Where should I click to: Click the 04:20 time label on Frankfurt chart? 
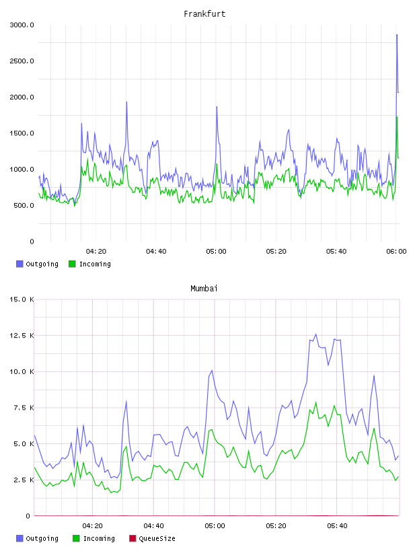tap(96, 252)
